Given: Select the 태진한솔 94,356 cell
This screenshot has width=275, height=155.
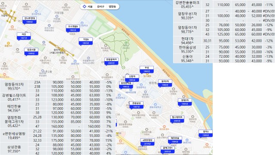Looking at the screenshot, I should click(14, 108).
